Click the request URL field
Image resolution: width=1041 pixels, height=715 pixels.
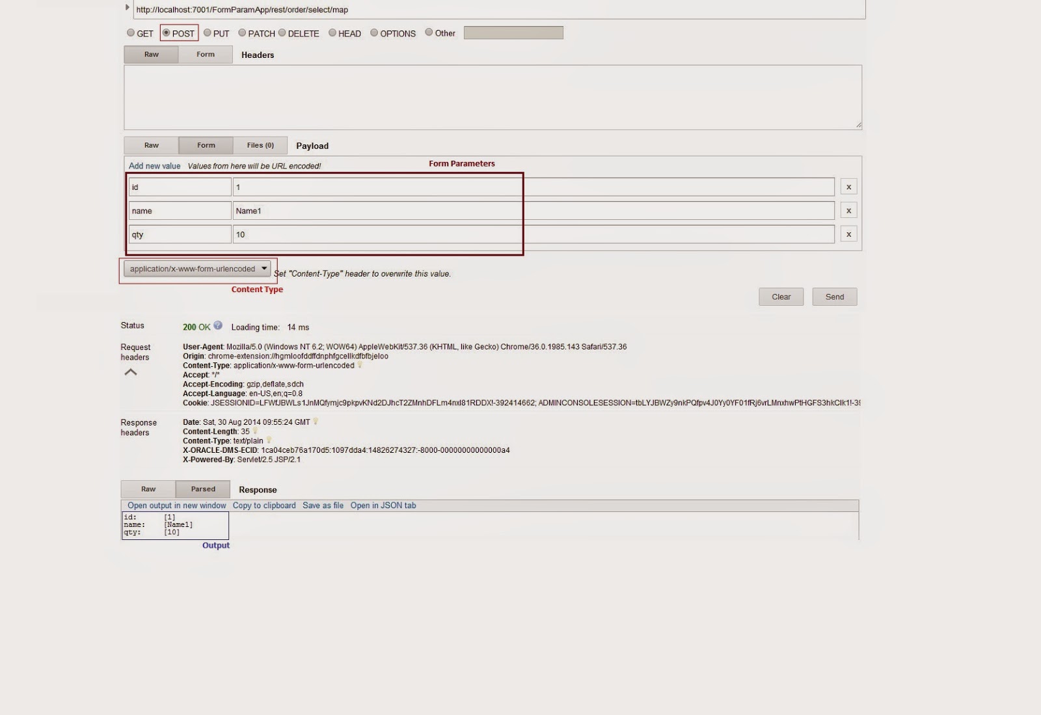coord(499,9)
